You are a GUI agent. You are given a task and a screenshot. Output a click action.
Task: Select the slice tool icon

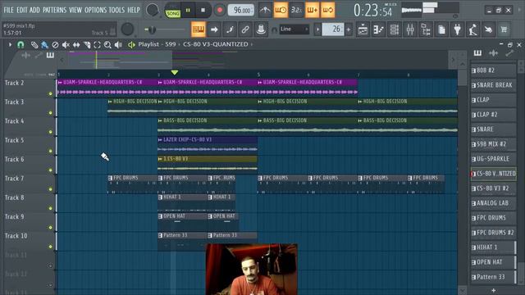87,44
